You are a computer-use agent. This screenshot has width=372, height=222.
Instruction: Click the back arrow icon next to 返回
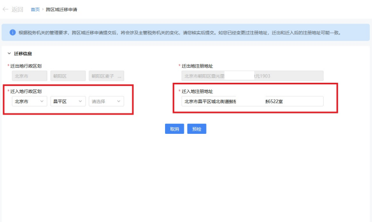6,9
